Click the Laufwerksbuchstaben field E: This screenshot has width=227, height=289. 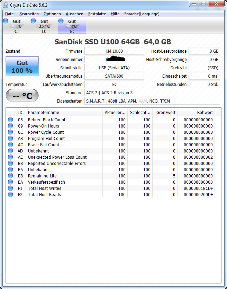click(x=114, y=84)
